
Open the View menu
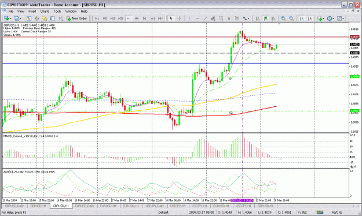[x=21, y=12]
